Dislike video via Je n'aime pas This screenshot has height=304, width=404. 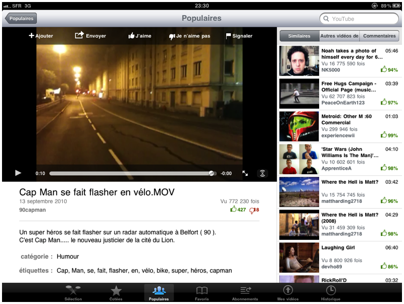click(189, 36)
